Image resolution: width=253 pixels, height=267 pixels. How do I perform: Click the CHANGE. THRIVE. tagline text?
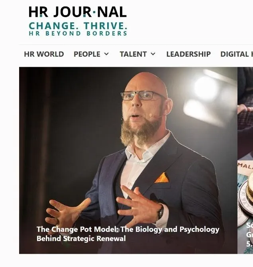tap(78, 26)
